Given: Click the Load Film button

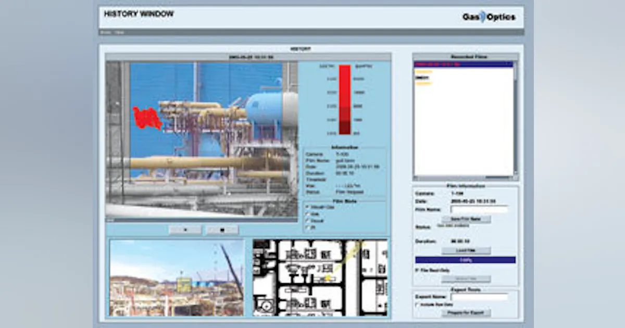Looking at the screenshot, I should [x=465, y=250].
